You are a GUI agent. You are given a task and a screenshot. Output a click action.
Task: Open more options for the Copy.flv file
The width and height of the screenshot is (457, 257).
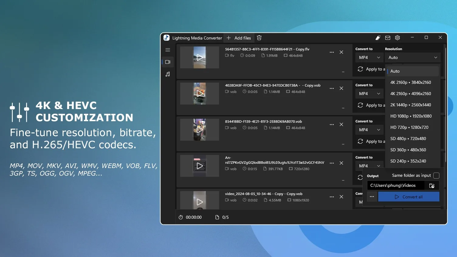[332, 52]
